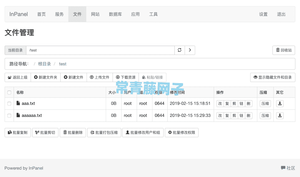Download aaaaaa.txt using its download icon
Screen dimensions: 300x177
[x=280, y=116]
